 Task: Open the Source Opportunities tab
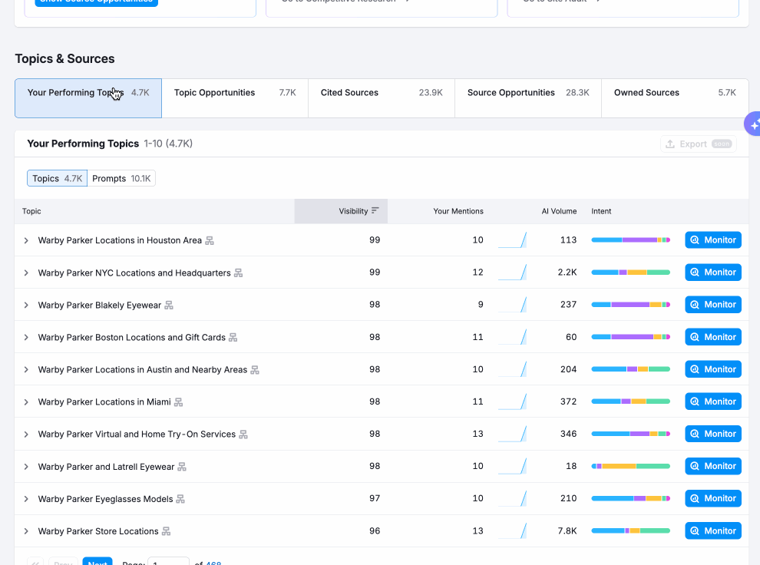tap(527, 98)
